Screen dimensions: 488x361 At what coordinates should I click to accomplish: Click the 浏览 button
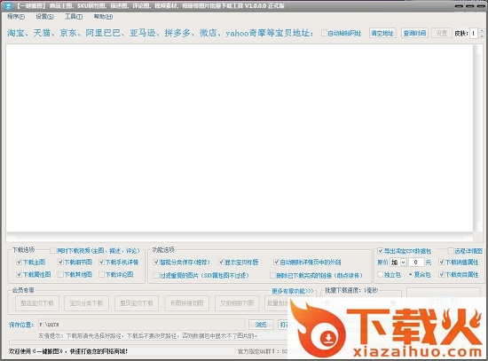tap(261, 325)
